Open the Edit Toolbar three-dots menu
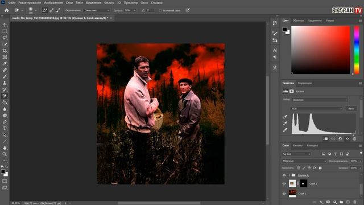This screenshot has width=364, height=205. coord(5,161)
